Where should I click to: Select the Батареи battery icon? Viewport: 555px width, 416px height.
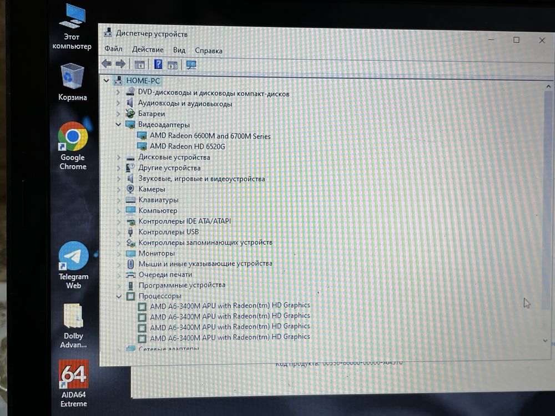pos(130,113)
